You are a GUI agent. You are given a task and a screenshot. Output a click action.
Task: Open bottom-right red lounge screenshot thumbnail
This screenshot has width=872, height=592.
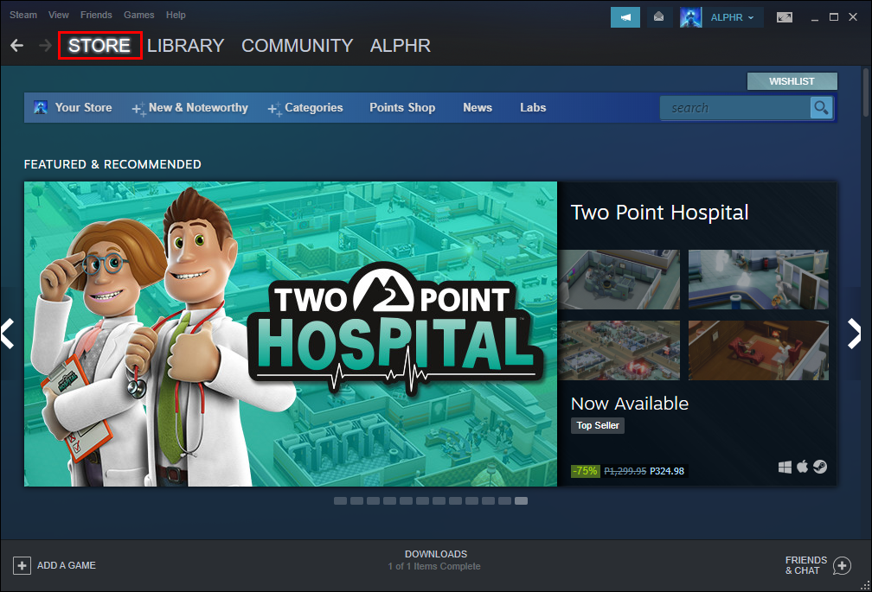[759, 350]
